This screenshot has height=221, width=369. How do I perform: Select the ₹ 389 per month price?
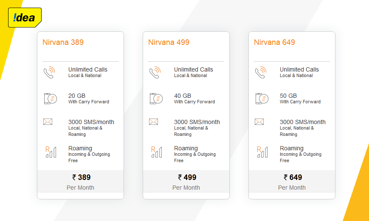(81, 182)
